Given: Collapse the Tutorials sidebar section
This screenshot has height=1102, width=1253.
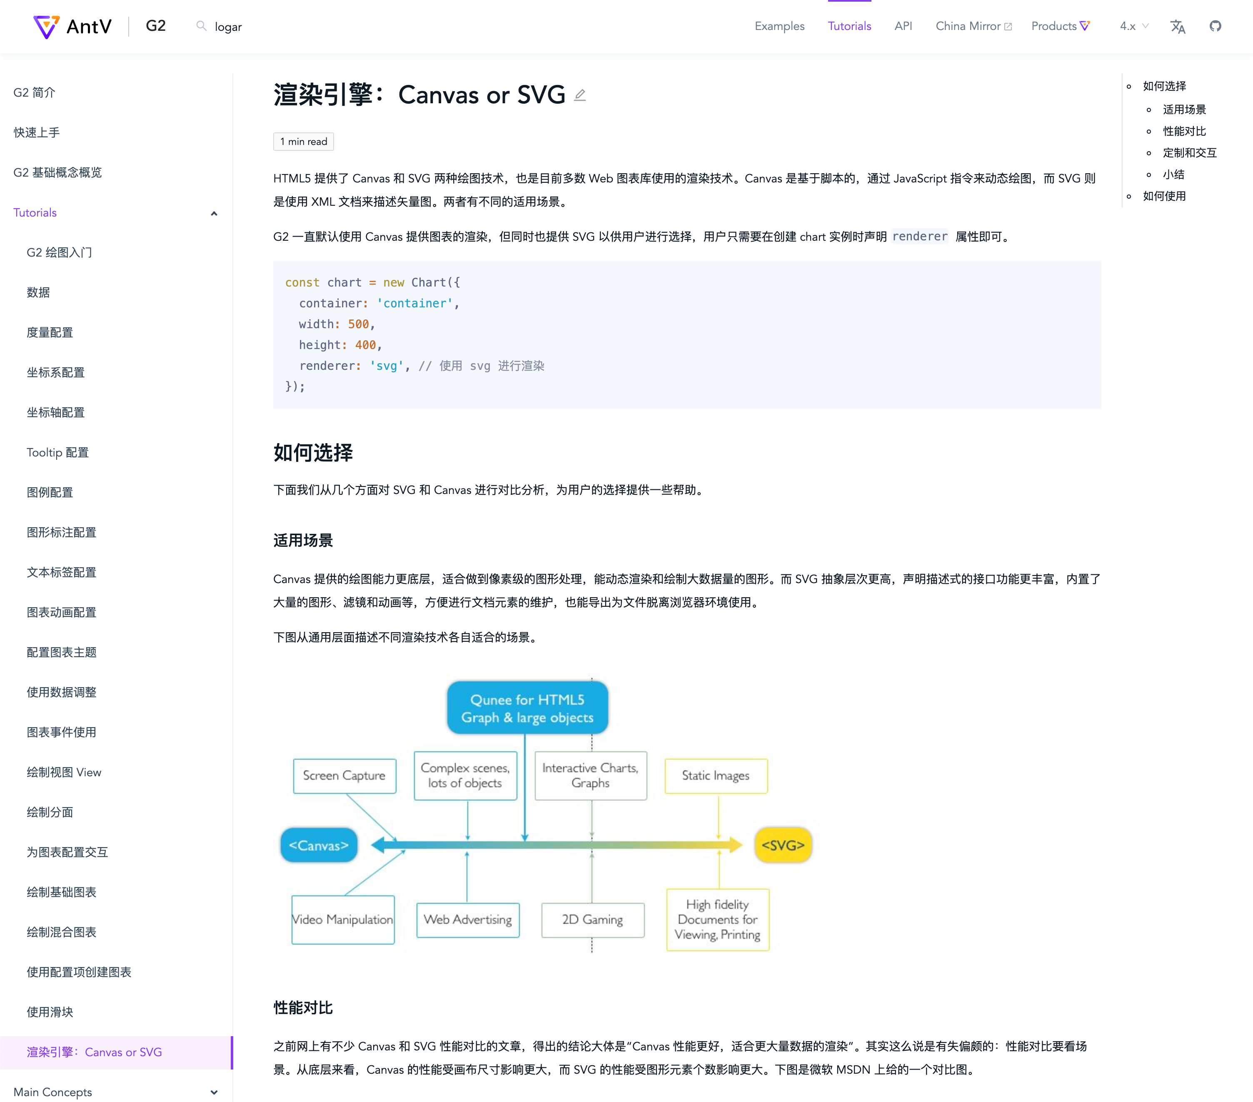Looking at the screenshot, I should (214, 213).
